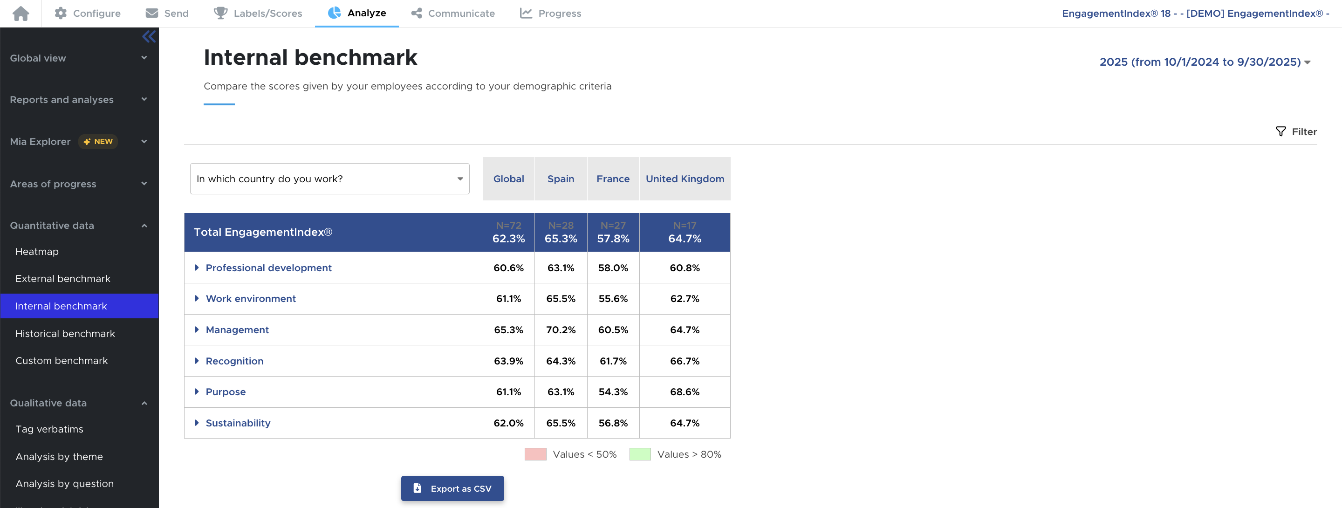Image resolution: width=1342 pixels, height=508 pixels.
Task: Open the country question dropdown
Action: [x=329, y=178]
